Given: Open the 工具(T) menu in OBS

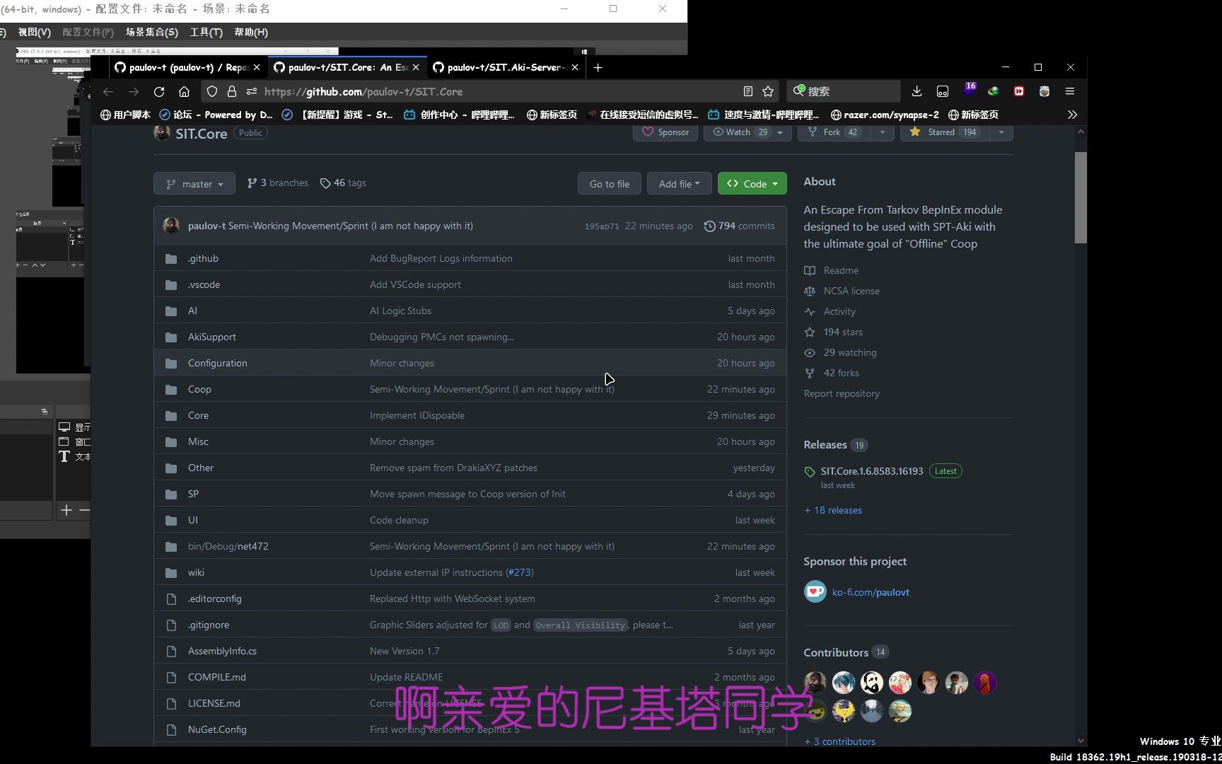Looking at the screenshot, I should click(206, 32).
